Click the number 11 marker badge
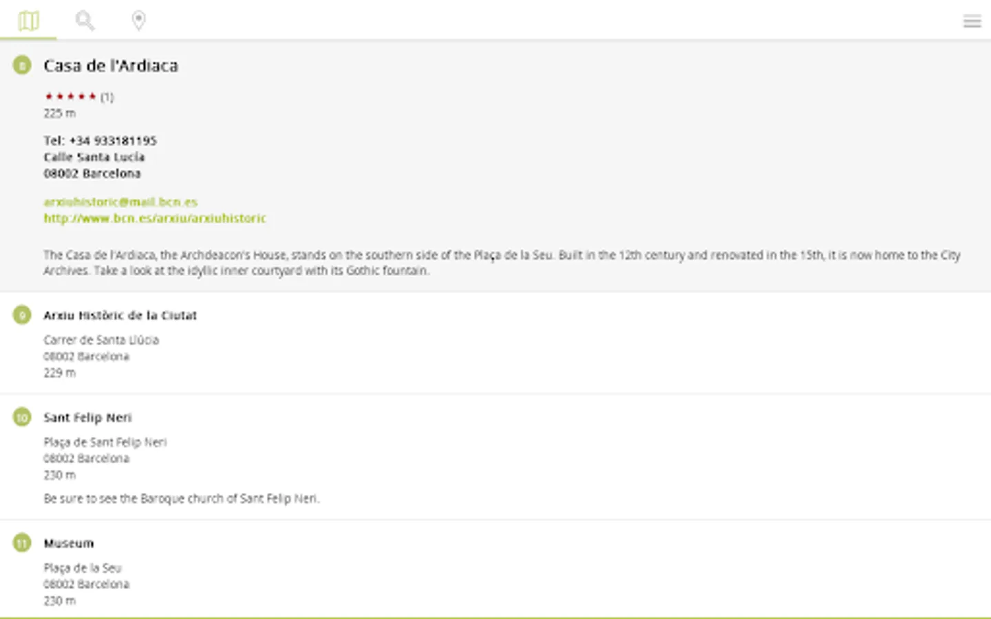This screenshot has width=991, height=619. point(22,543)
